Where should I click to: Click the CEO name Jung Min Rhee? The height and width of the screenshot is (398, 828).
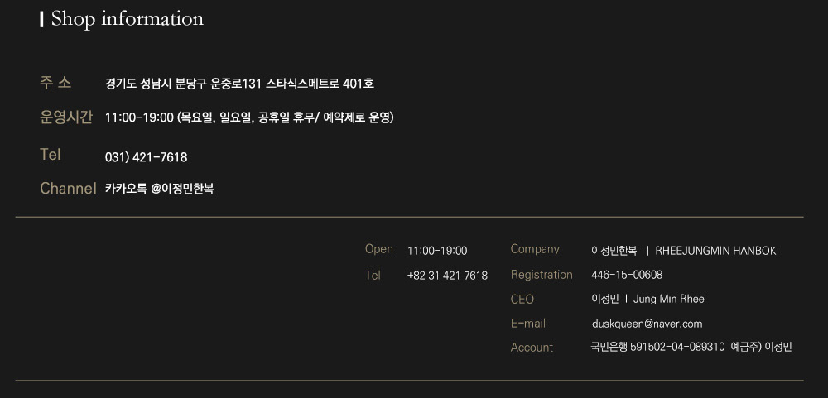click(x=668, y=299)
